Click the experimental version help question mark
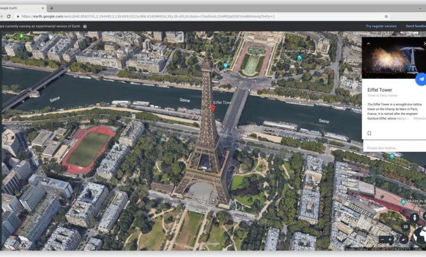The width and height of the screenshot is (426, 257). (x=85, y=26)
